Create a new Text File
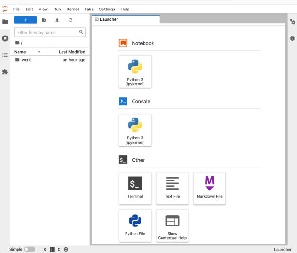Image resolution: width=297 pixels, height=253 pixels. point(172,189)
